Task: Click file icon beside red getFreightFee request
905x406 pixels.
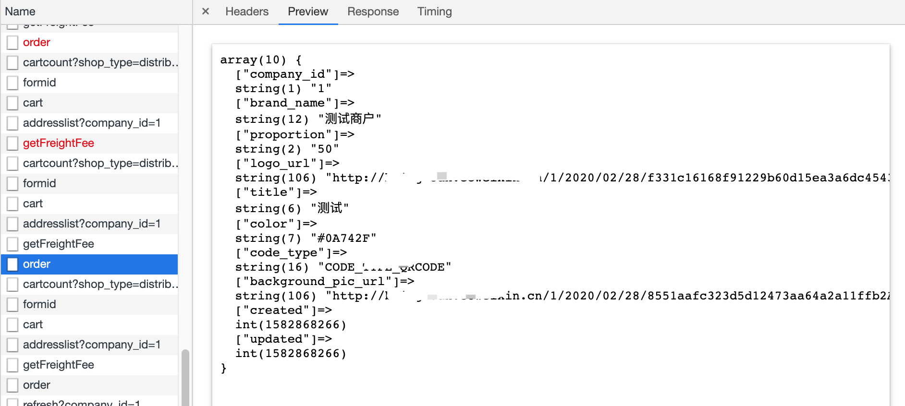Action: pos(12,143)
